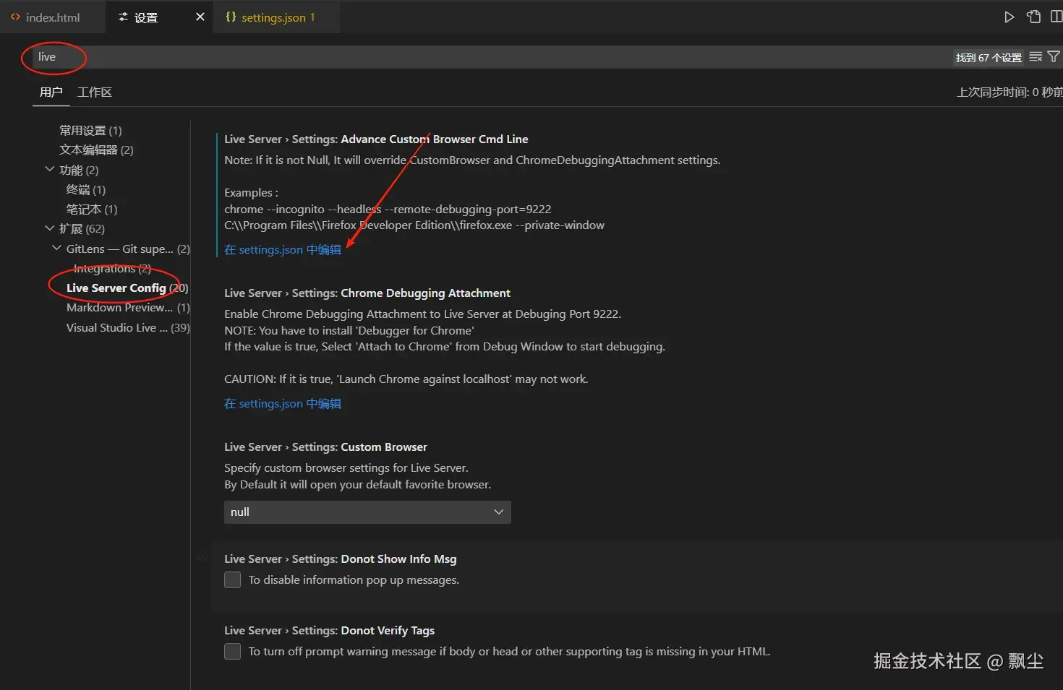Viewport: 1063px width, 690px height.
Task: Enable the Donot Verify Tags checkbox
Action: 232,652
